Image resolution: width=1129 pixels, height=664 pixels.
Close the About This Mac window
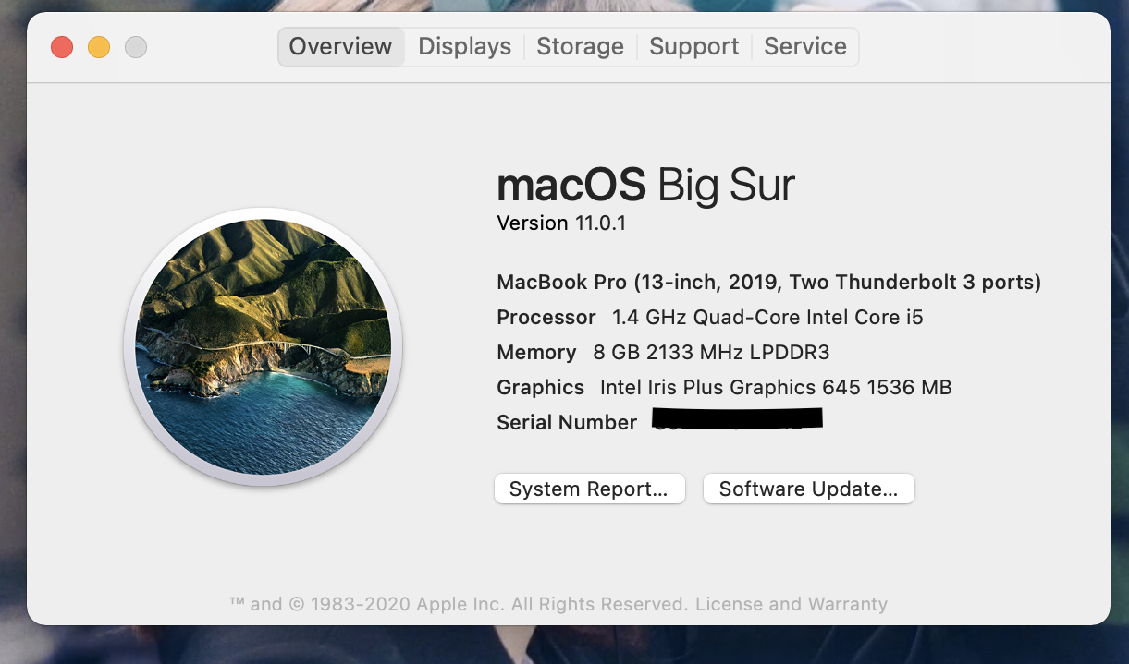(62, 47)
